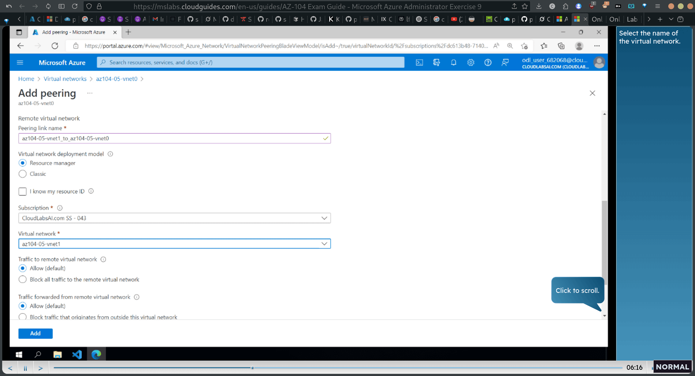Open Windows taskbar search
The height and width of the screenshot is (376, 695).
[38, 354]
